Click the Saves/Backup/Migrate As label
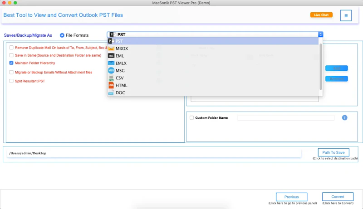363x209 pixels. pyautogui.click(x=28, y=35)
